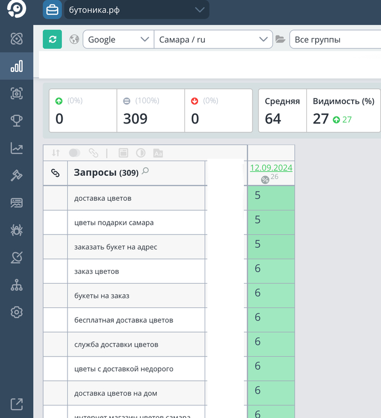
Task: Click the 12.09.2024 date link
Action: 271,168
